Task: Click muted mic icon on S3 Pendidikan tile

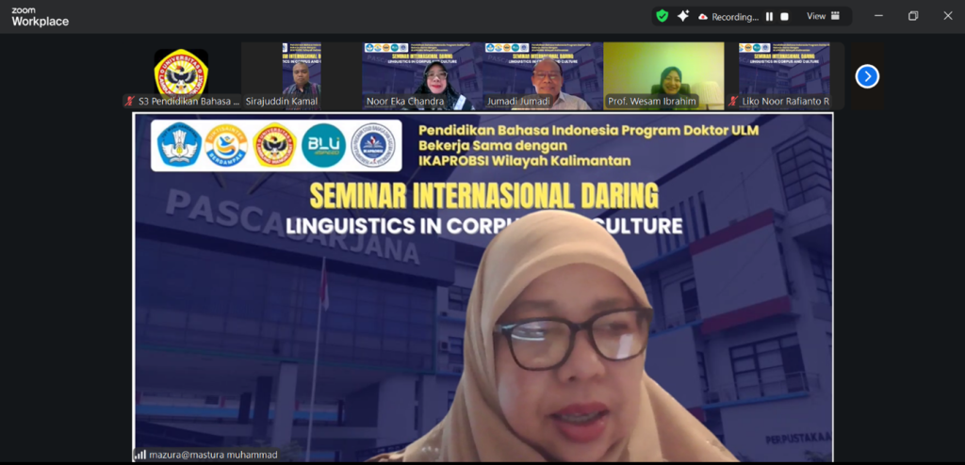Action: pyautogui.click(x=130, y=102)
